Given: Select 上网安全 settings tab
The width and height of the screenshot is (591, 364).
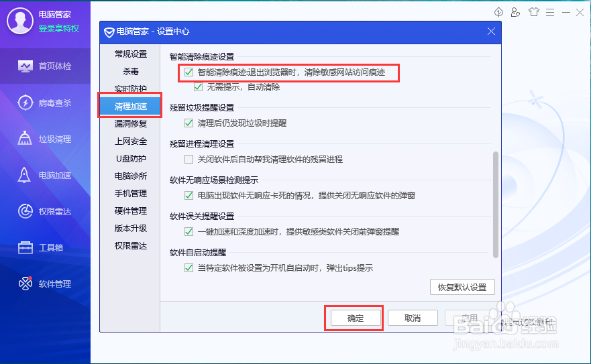Looking at the screenshot, I should pyautogui.click(x=130, y=141).
